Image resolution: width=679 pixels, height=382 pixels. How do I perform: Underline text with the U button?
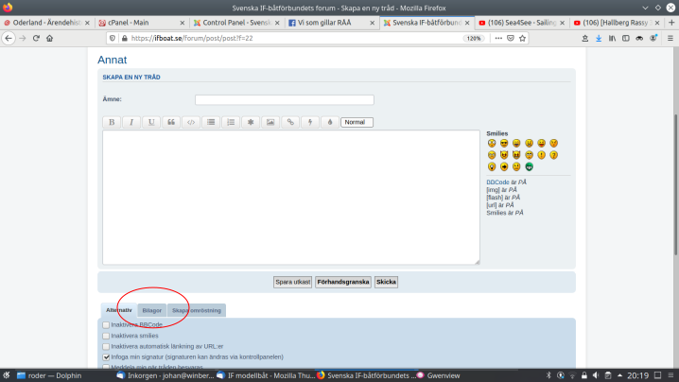[151, 122]
